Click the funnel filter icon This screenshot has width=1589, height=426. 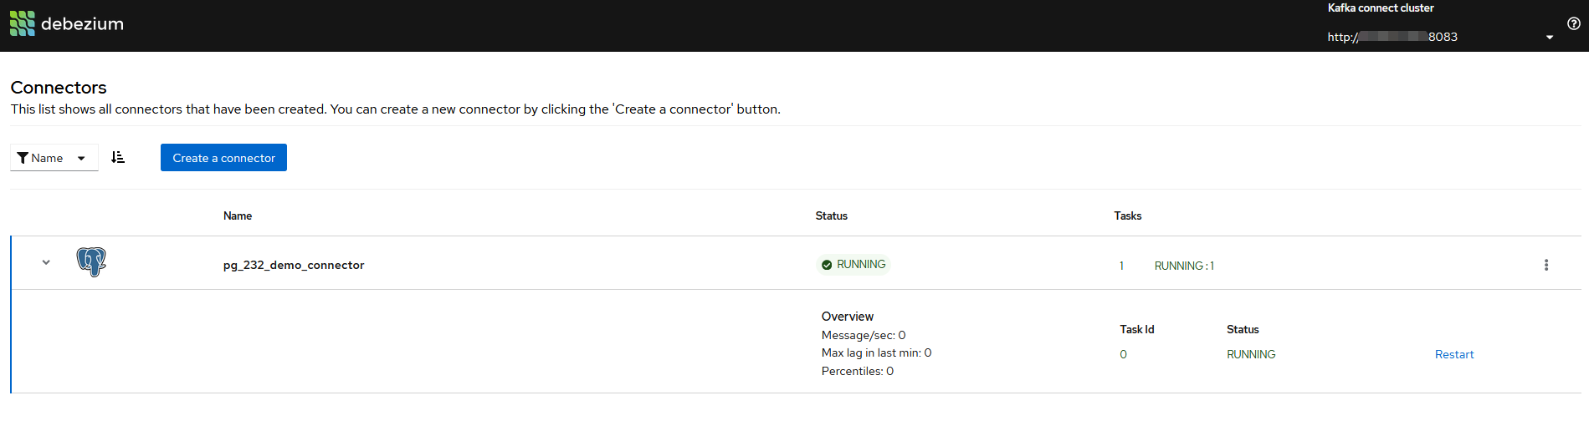pos(23,158)
